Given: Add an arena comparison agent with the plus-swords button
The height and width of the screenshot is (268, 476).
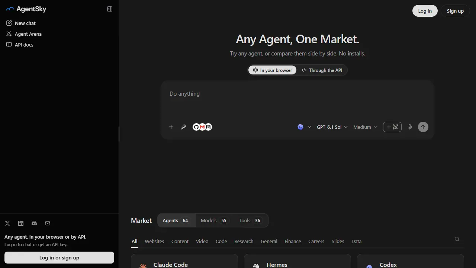Looking at the screenshot, I should coord(392,127).
